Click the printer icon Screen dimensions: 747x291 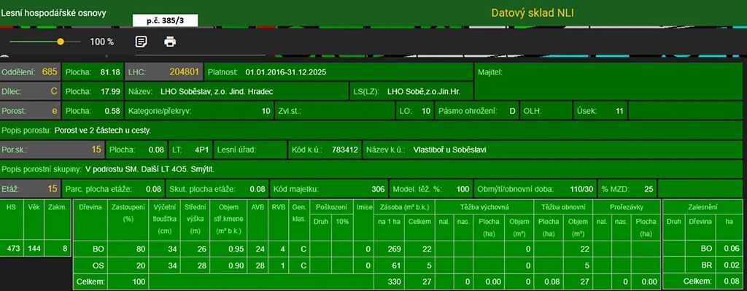[x=170, y=42]
